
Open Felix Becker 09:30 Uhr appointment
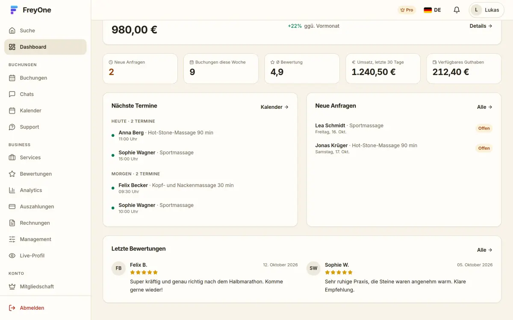(200, 188)
